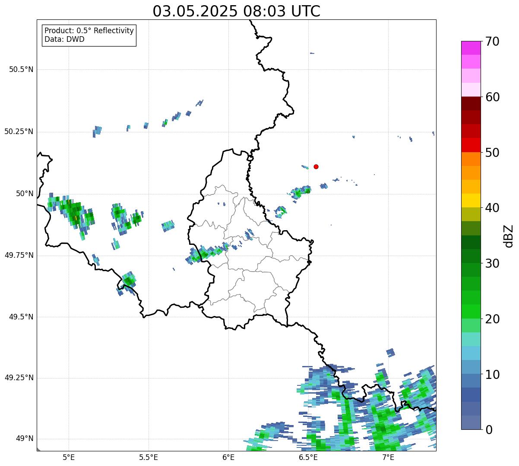Click the 7°E longitude label

(x=389, y=457)
